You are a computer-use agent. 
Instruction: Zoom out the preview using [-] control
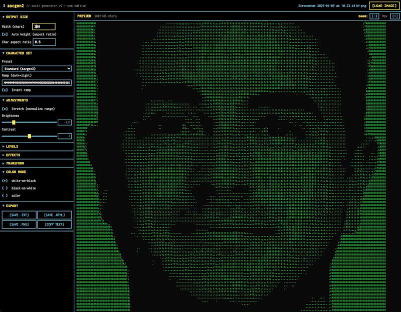click(374, 15)
